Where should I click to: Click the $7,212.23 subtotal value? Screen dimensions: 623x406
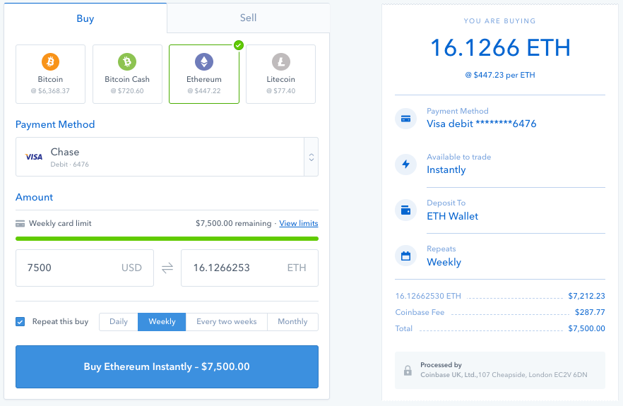[x=586, y=296]
